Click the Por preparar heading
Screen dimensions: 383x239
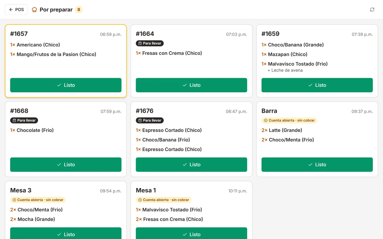pyautogui.click(x=56, y=10)
